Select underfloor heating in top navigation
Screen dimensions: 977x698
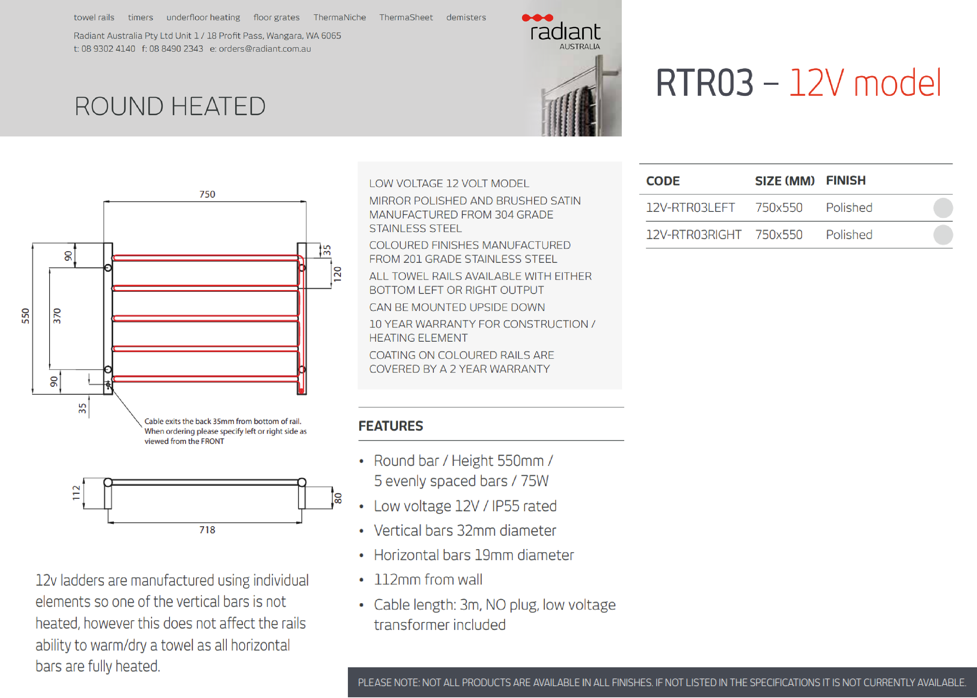pyautogui.click(x=203, y=17)
